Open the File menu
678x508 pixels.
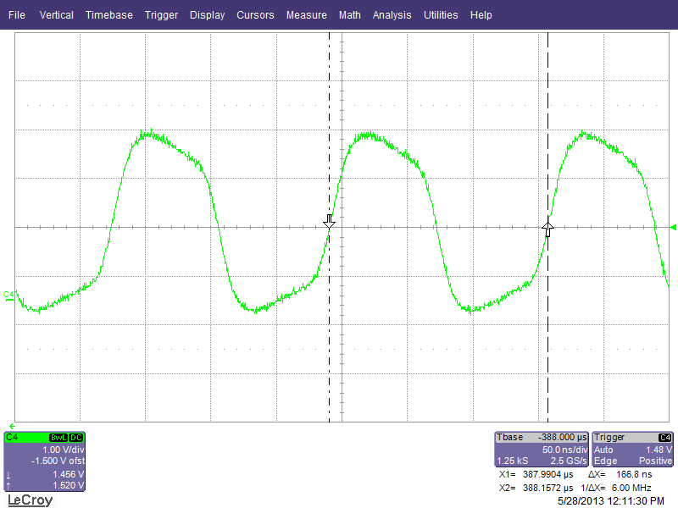[17, 15]
